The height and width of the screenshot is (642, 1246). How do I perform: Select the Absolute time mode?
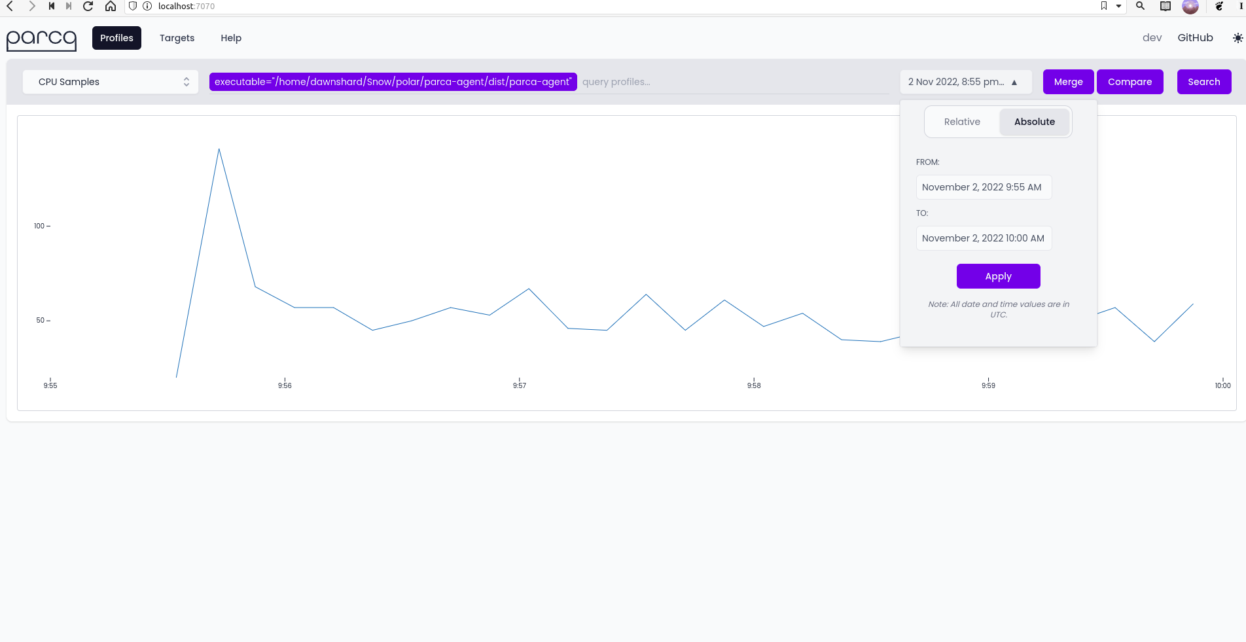point(1034,122)
